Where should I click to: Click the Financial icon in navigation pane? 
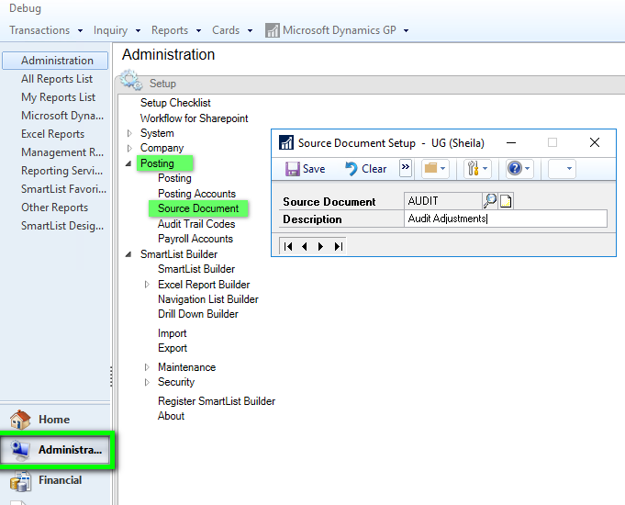[x=20, y=480]
